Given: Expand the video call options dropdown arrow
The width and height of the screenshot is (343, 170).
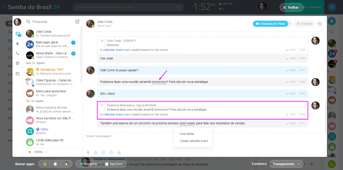Looking at the screenshot, I should [x=290, y=24].
